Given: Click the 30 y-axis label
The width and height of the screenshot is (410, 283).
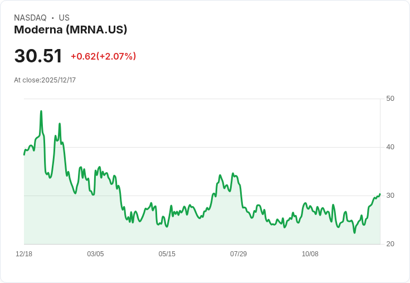Looking at the screenshot, I should 390,196.
